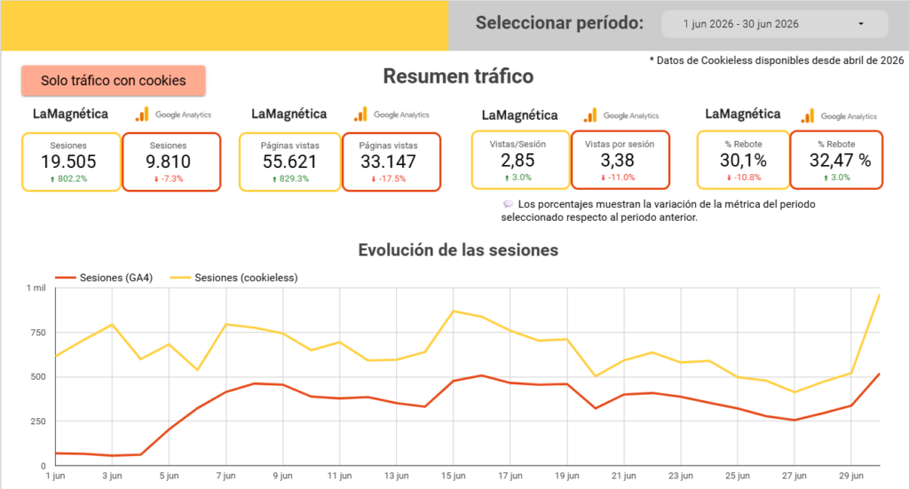Screen dimensions: 909x489
Task: Toggle the Sesiones (GA4) legend series
Action: tap(105, 278)
